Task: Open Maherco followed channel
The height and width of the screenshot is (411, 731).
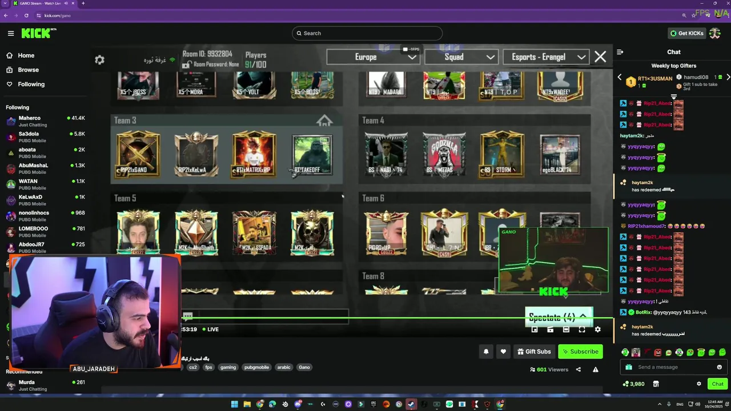Action: 45,121
